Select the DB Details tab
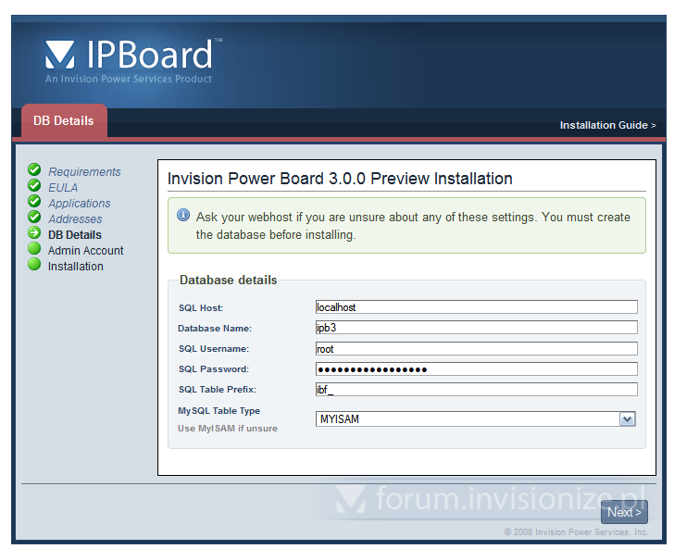Viewport: 687px width, 549px height. tap(64, 121)
